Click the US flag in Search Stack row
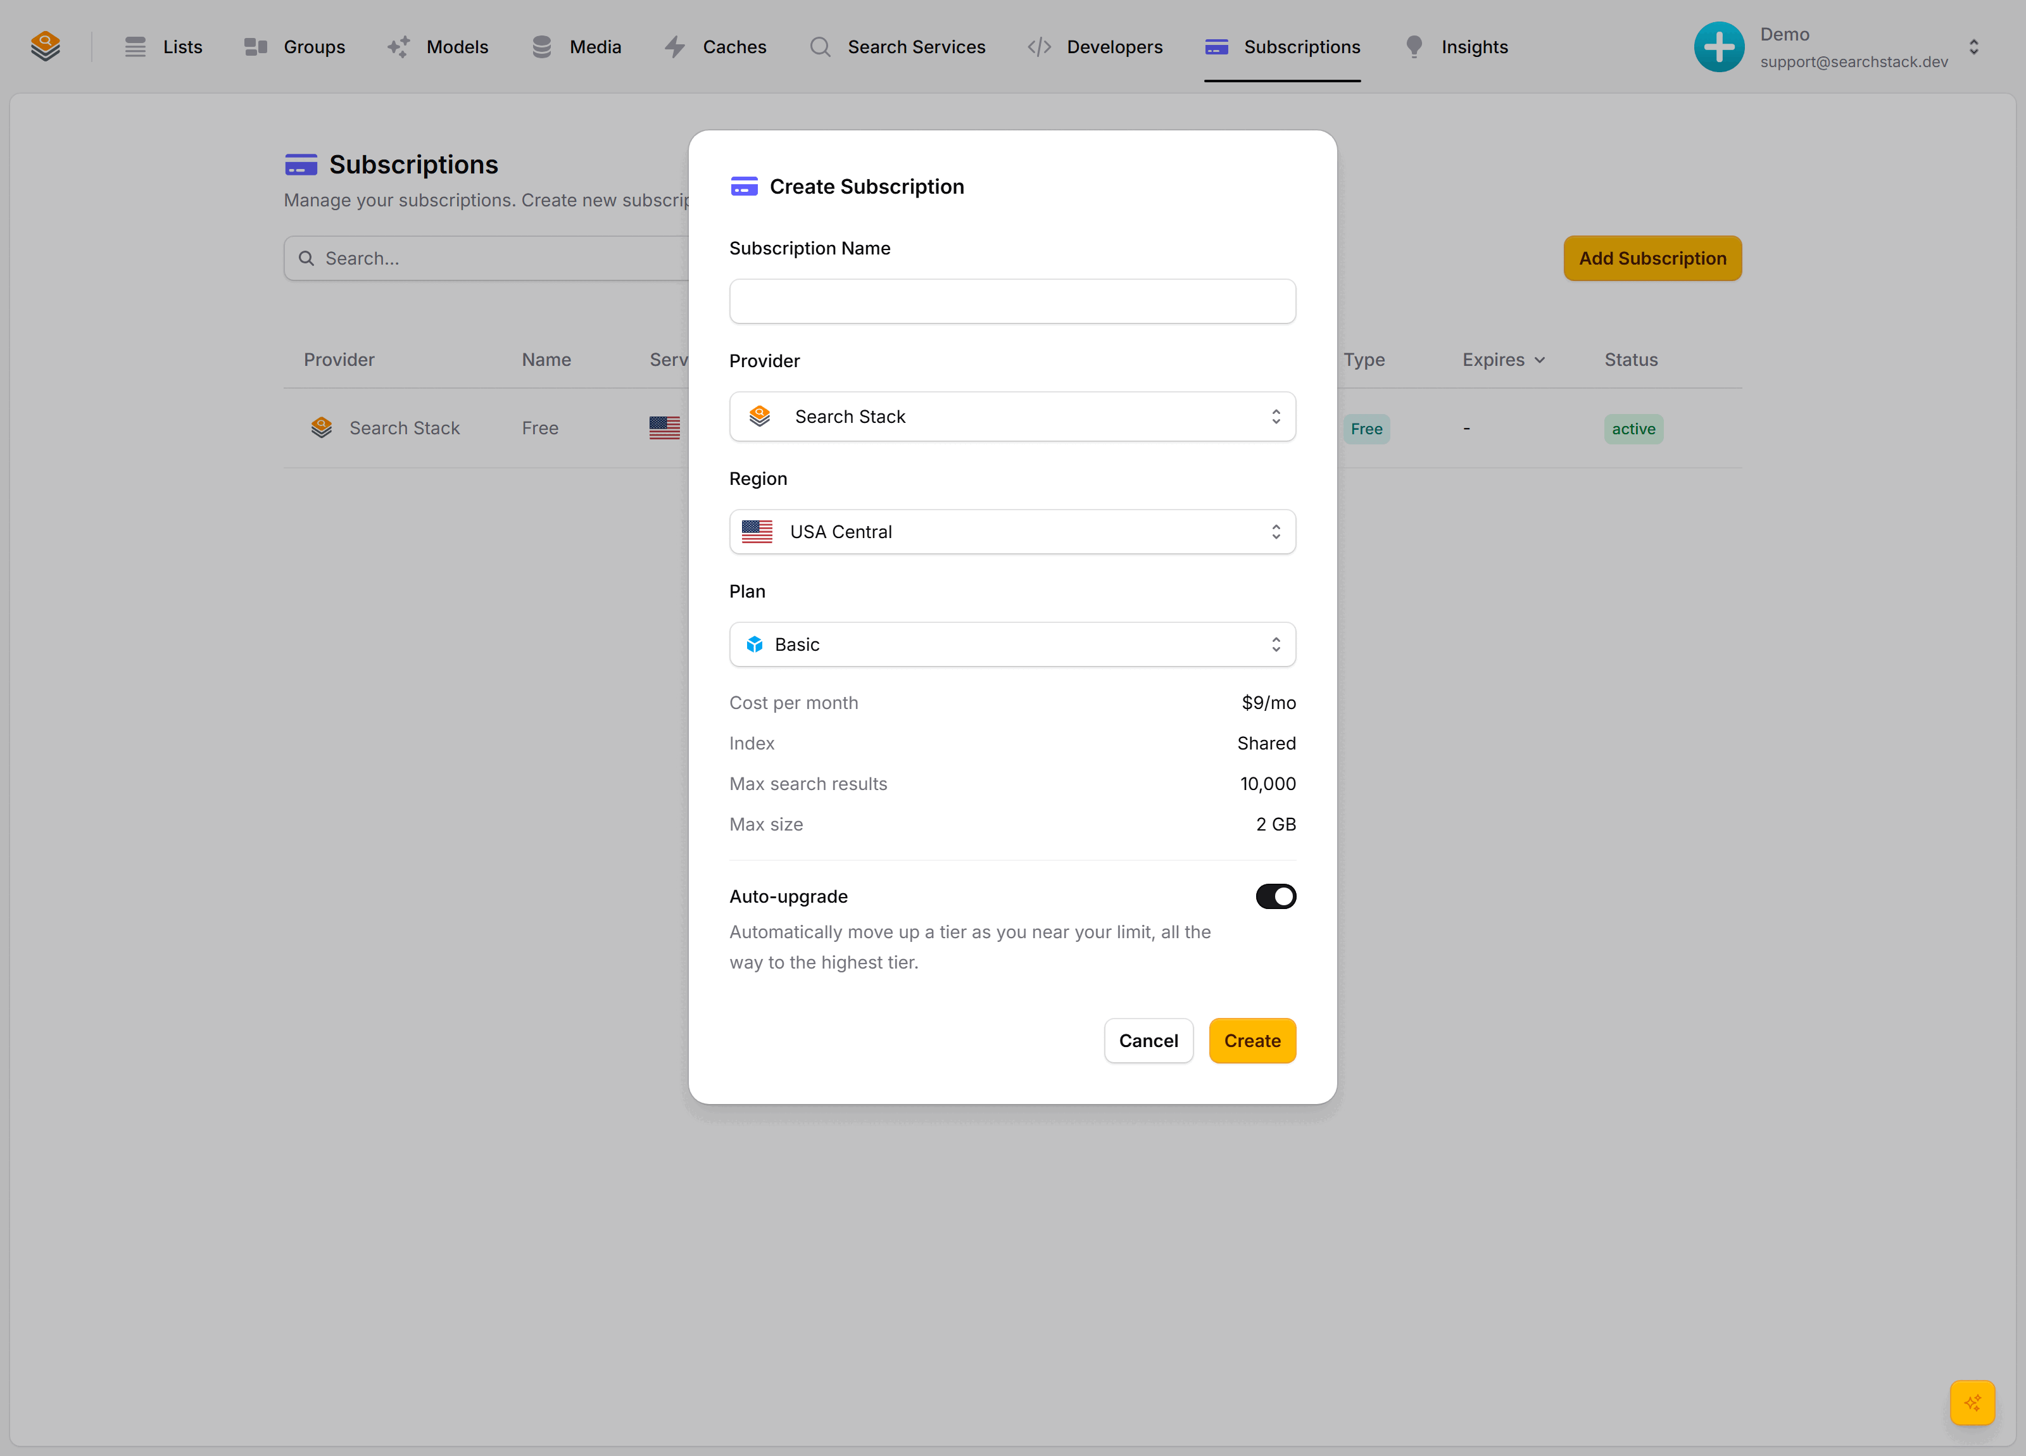 [664, 428]
